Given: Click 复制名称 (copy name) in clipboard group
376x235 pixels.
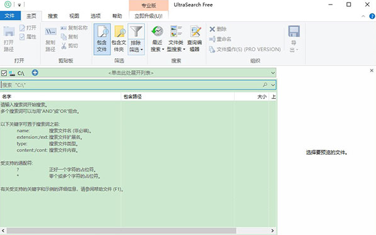Looking at the screenshot, I should 74,28.
